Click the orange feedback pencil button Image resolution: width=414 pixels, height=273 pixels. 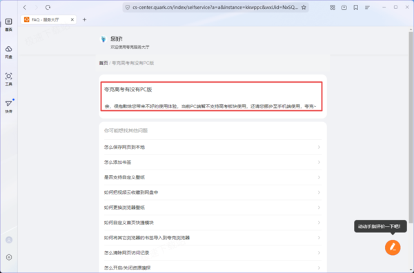(393, 247)
